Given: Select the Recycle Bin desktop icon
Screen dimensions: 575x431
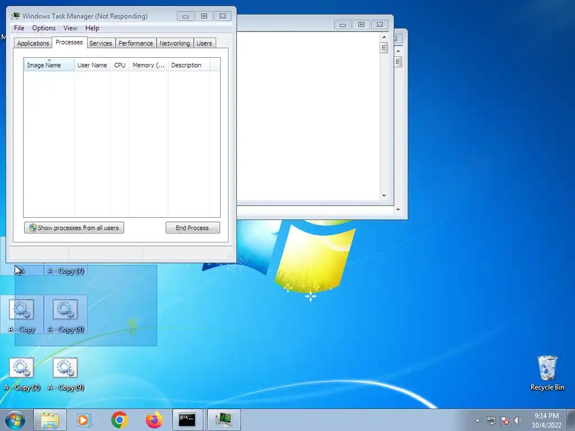Looking at the screenshot, I should pos(547,373).
